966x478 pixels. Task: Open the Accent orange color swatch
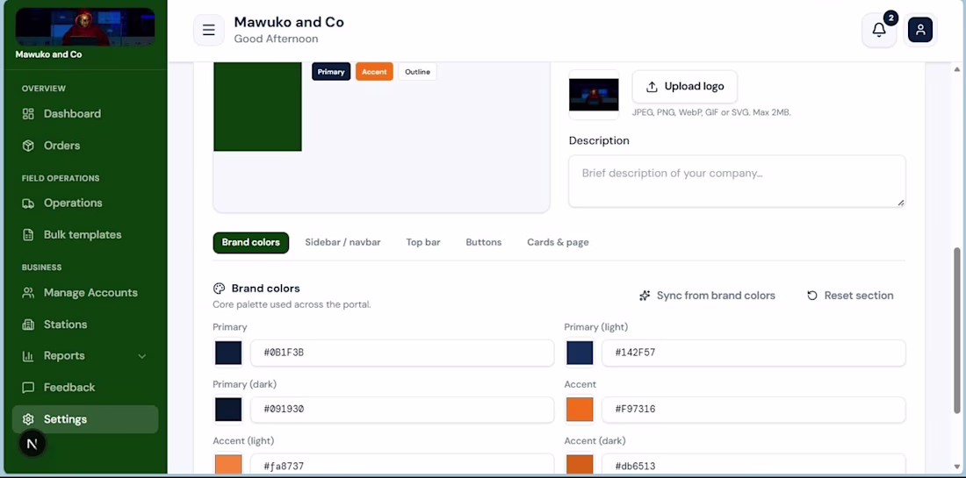pyautogui.click(x=579, y=410)
